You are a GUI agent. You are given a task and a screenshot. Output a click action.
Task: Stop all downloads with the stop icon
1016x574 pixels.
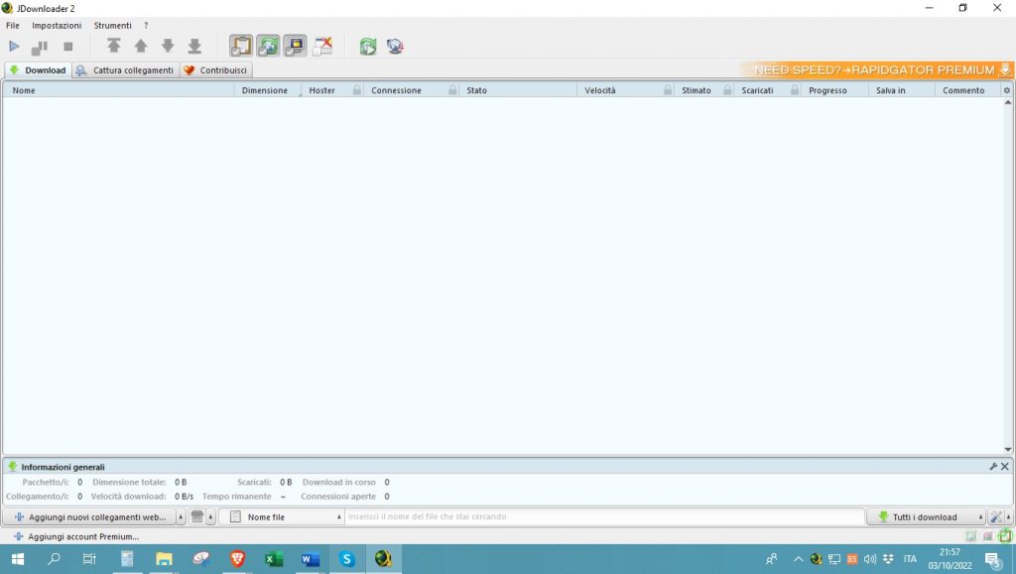coord(68,47)
